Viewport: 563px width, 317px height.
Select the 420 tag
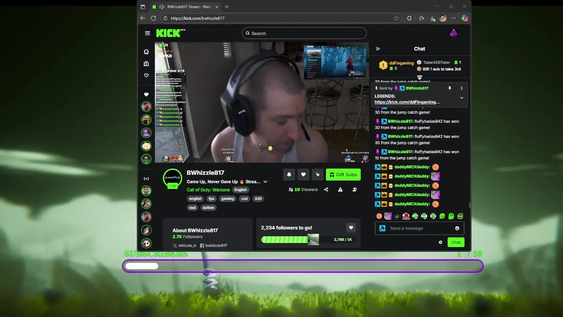258,199
